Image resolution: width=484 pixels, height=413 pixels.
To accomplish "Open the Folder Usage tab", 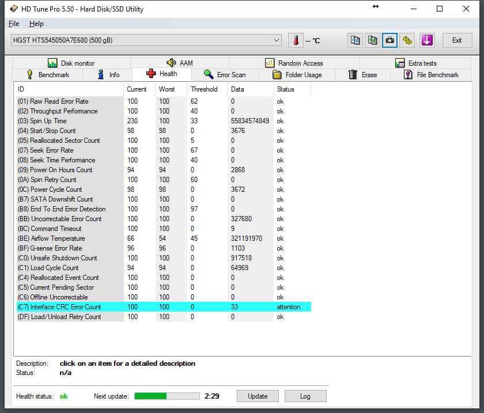I will tap(297, 75).
